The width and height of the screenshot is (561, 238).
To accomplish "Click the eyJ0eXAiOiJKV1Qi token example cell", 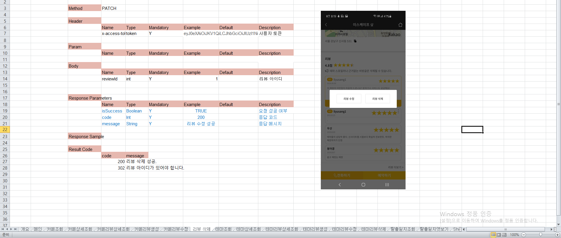I will (221, 34).
